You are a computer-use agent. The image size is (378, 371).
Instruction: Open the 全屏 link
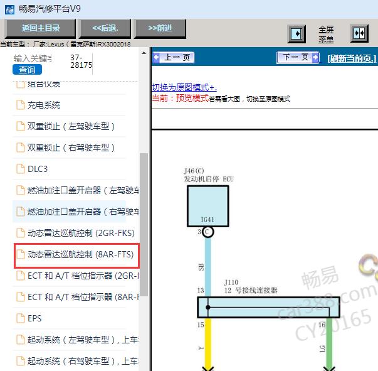[326, 30]
